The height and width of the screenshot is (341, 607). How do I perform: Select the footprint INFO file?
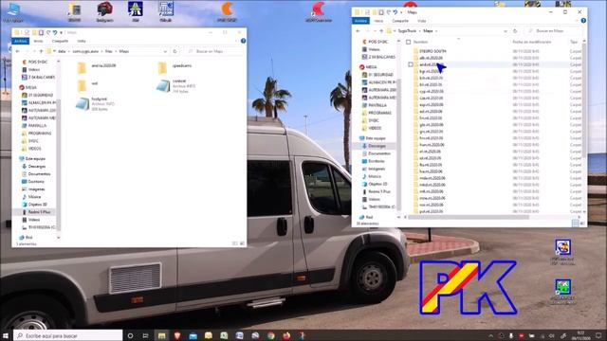(x=95, y=104)
